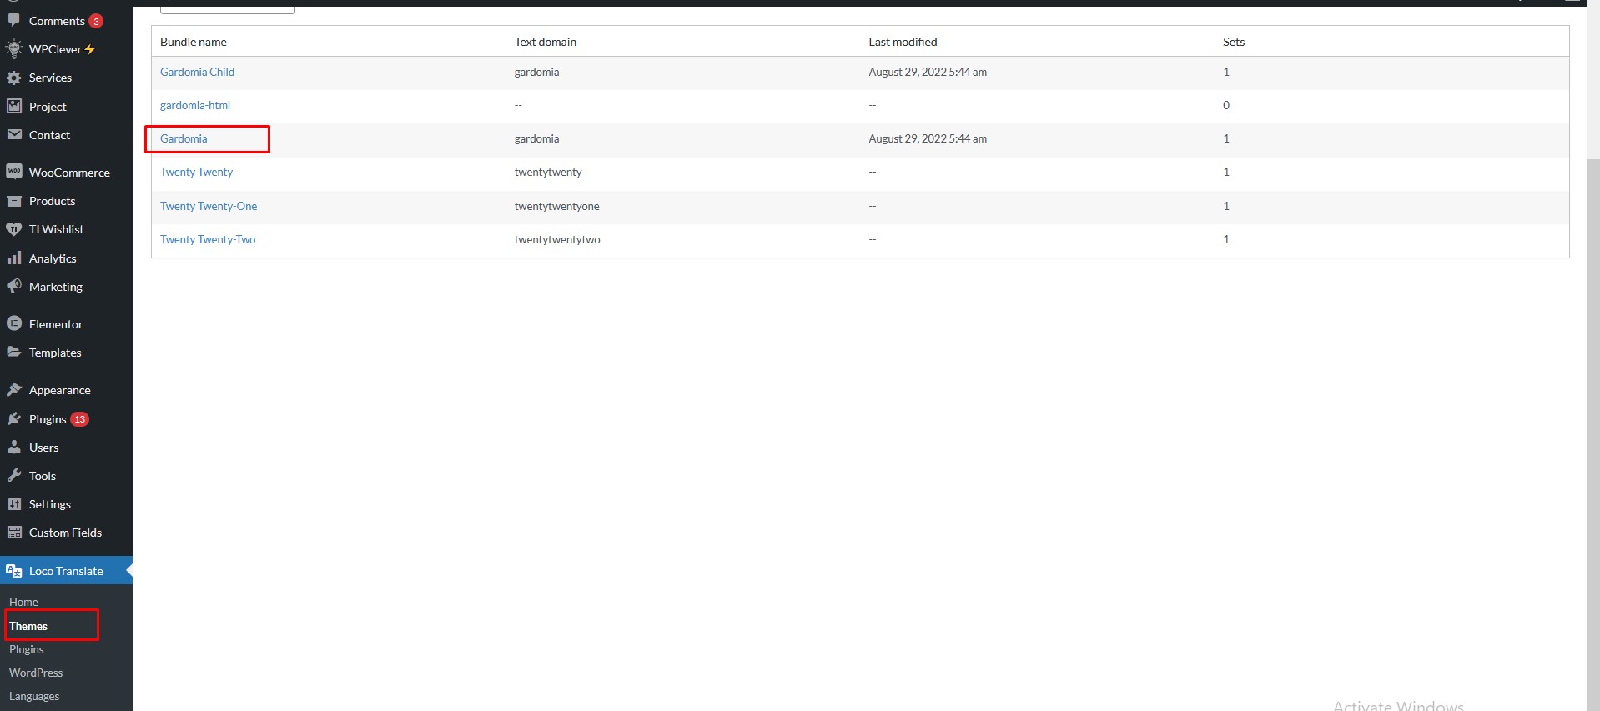Sort by Text domain column header
This screenshot has height=711, width=1600.
546,42
